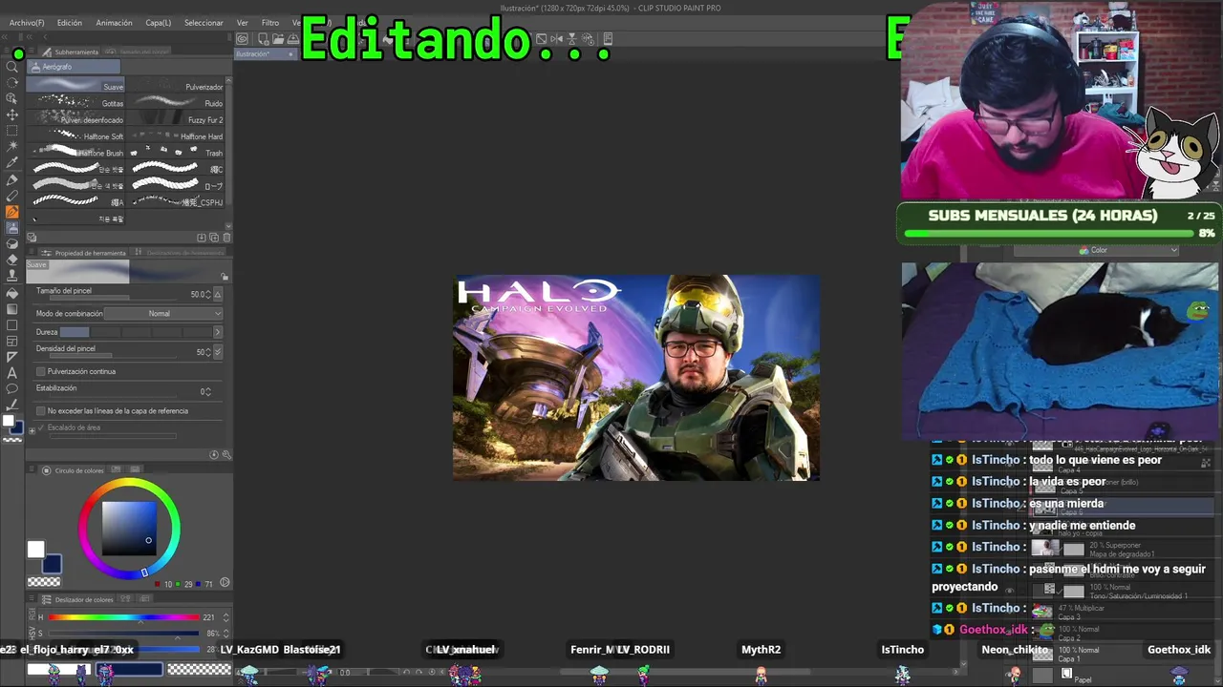Click the Estabilización value stepper
The height and width of the screenshot is (687, 1223).
(207, 392)
